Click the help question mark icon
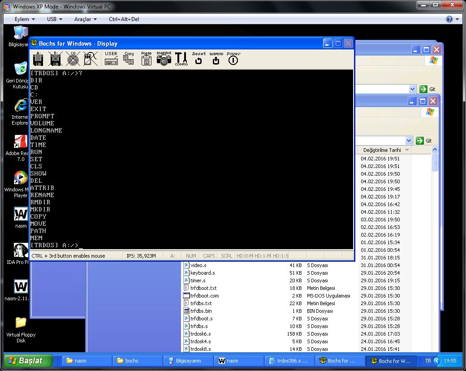The image size is (466, 371). [449, 19]
